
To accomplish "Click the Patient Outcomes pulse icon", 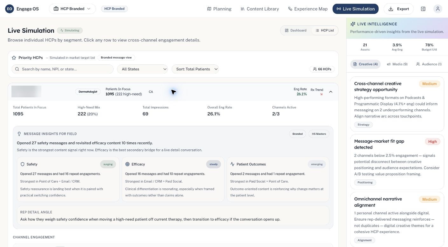I will click(232, 164).
